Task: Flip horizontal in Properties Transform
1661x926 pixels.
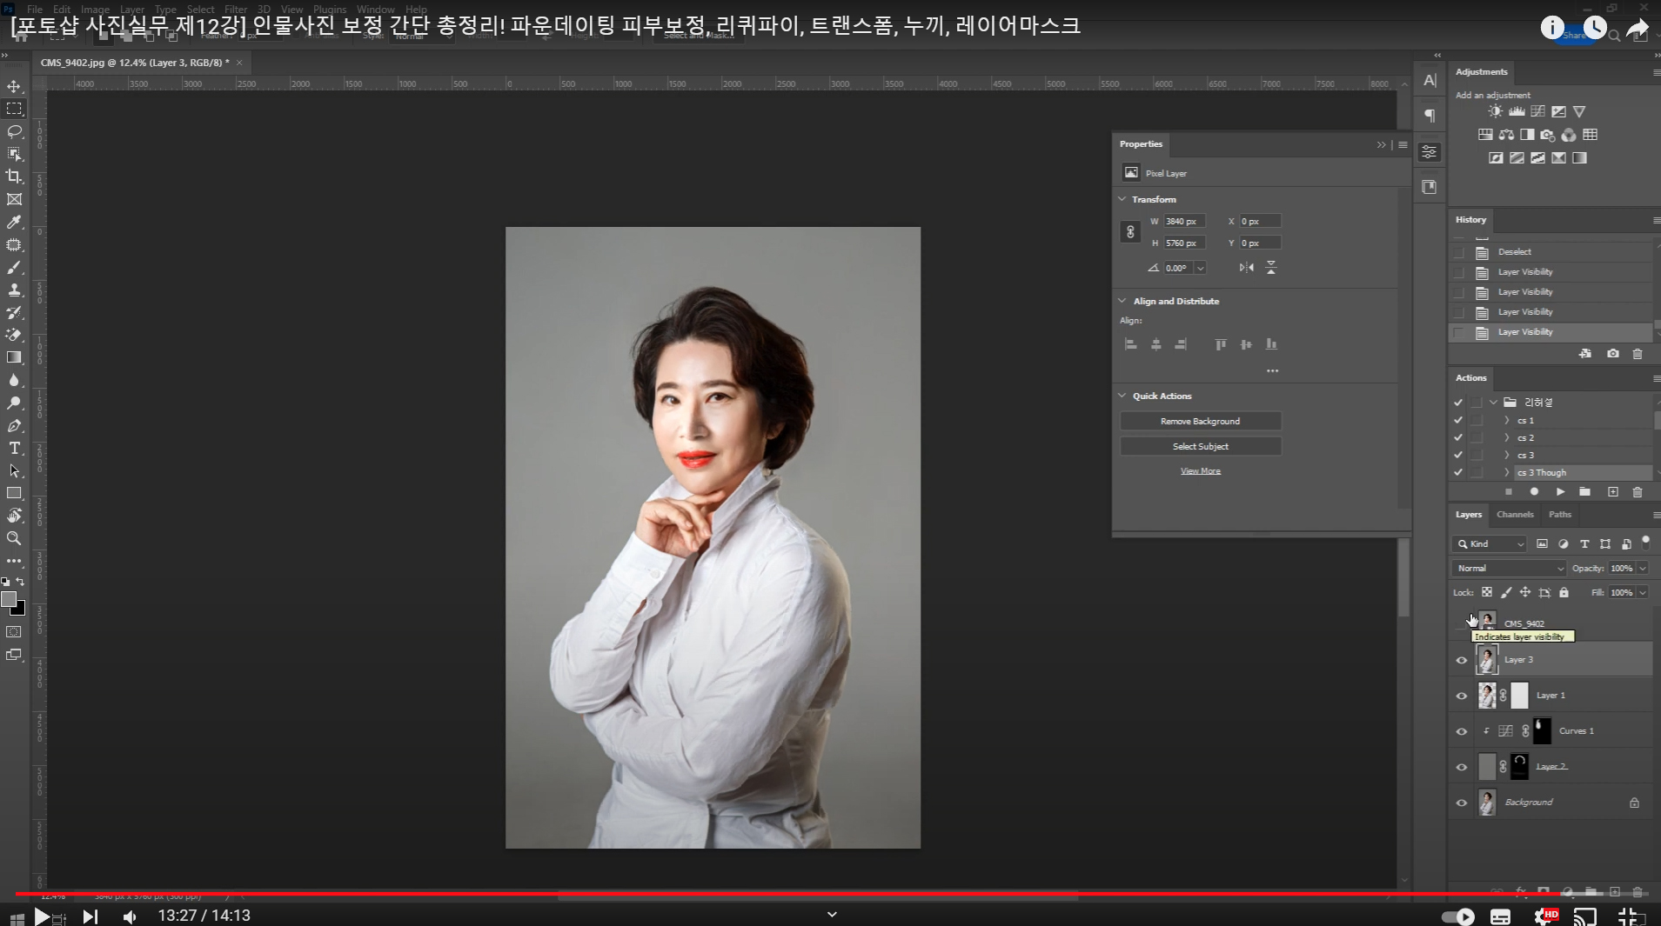Action: [1247, 268]
